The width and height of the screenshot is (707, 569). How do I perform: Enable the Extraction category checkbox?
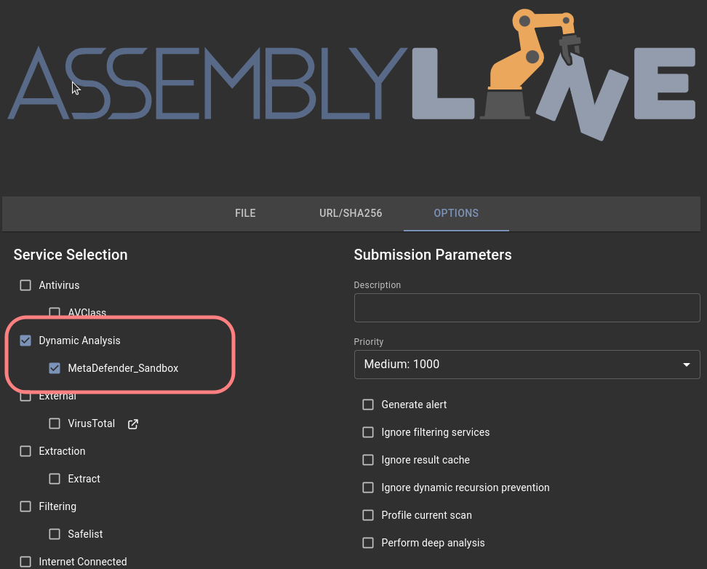[x=25, y=451]
